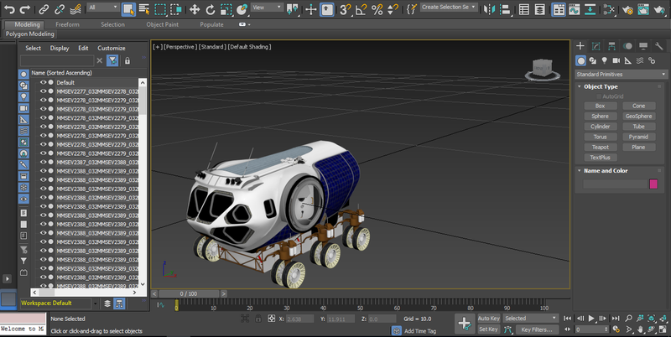Collapse the Object Type rollout
The image size is (671, 337).
tap(600, 86)
